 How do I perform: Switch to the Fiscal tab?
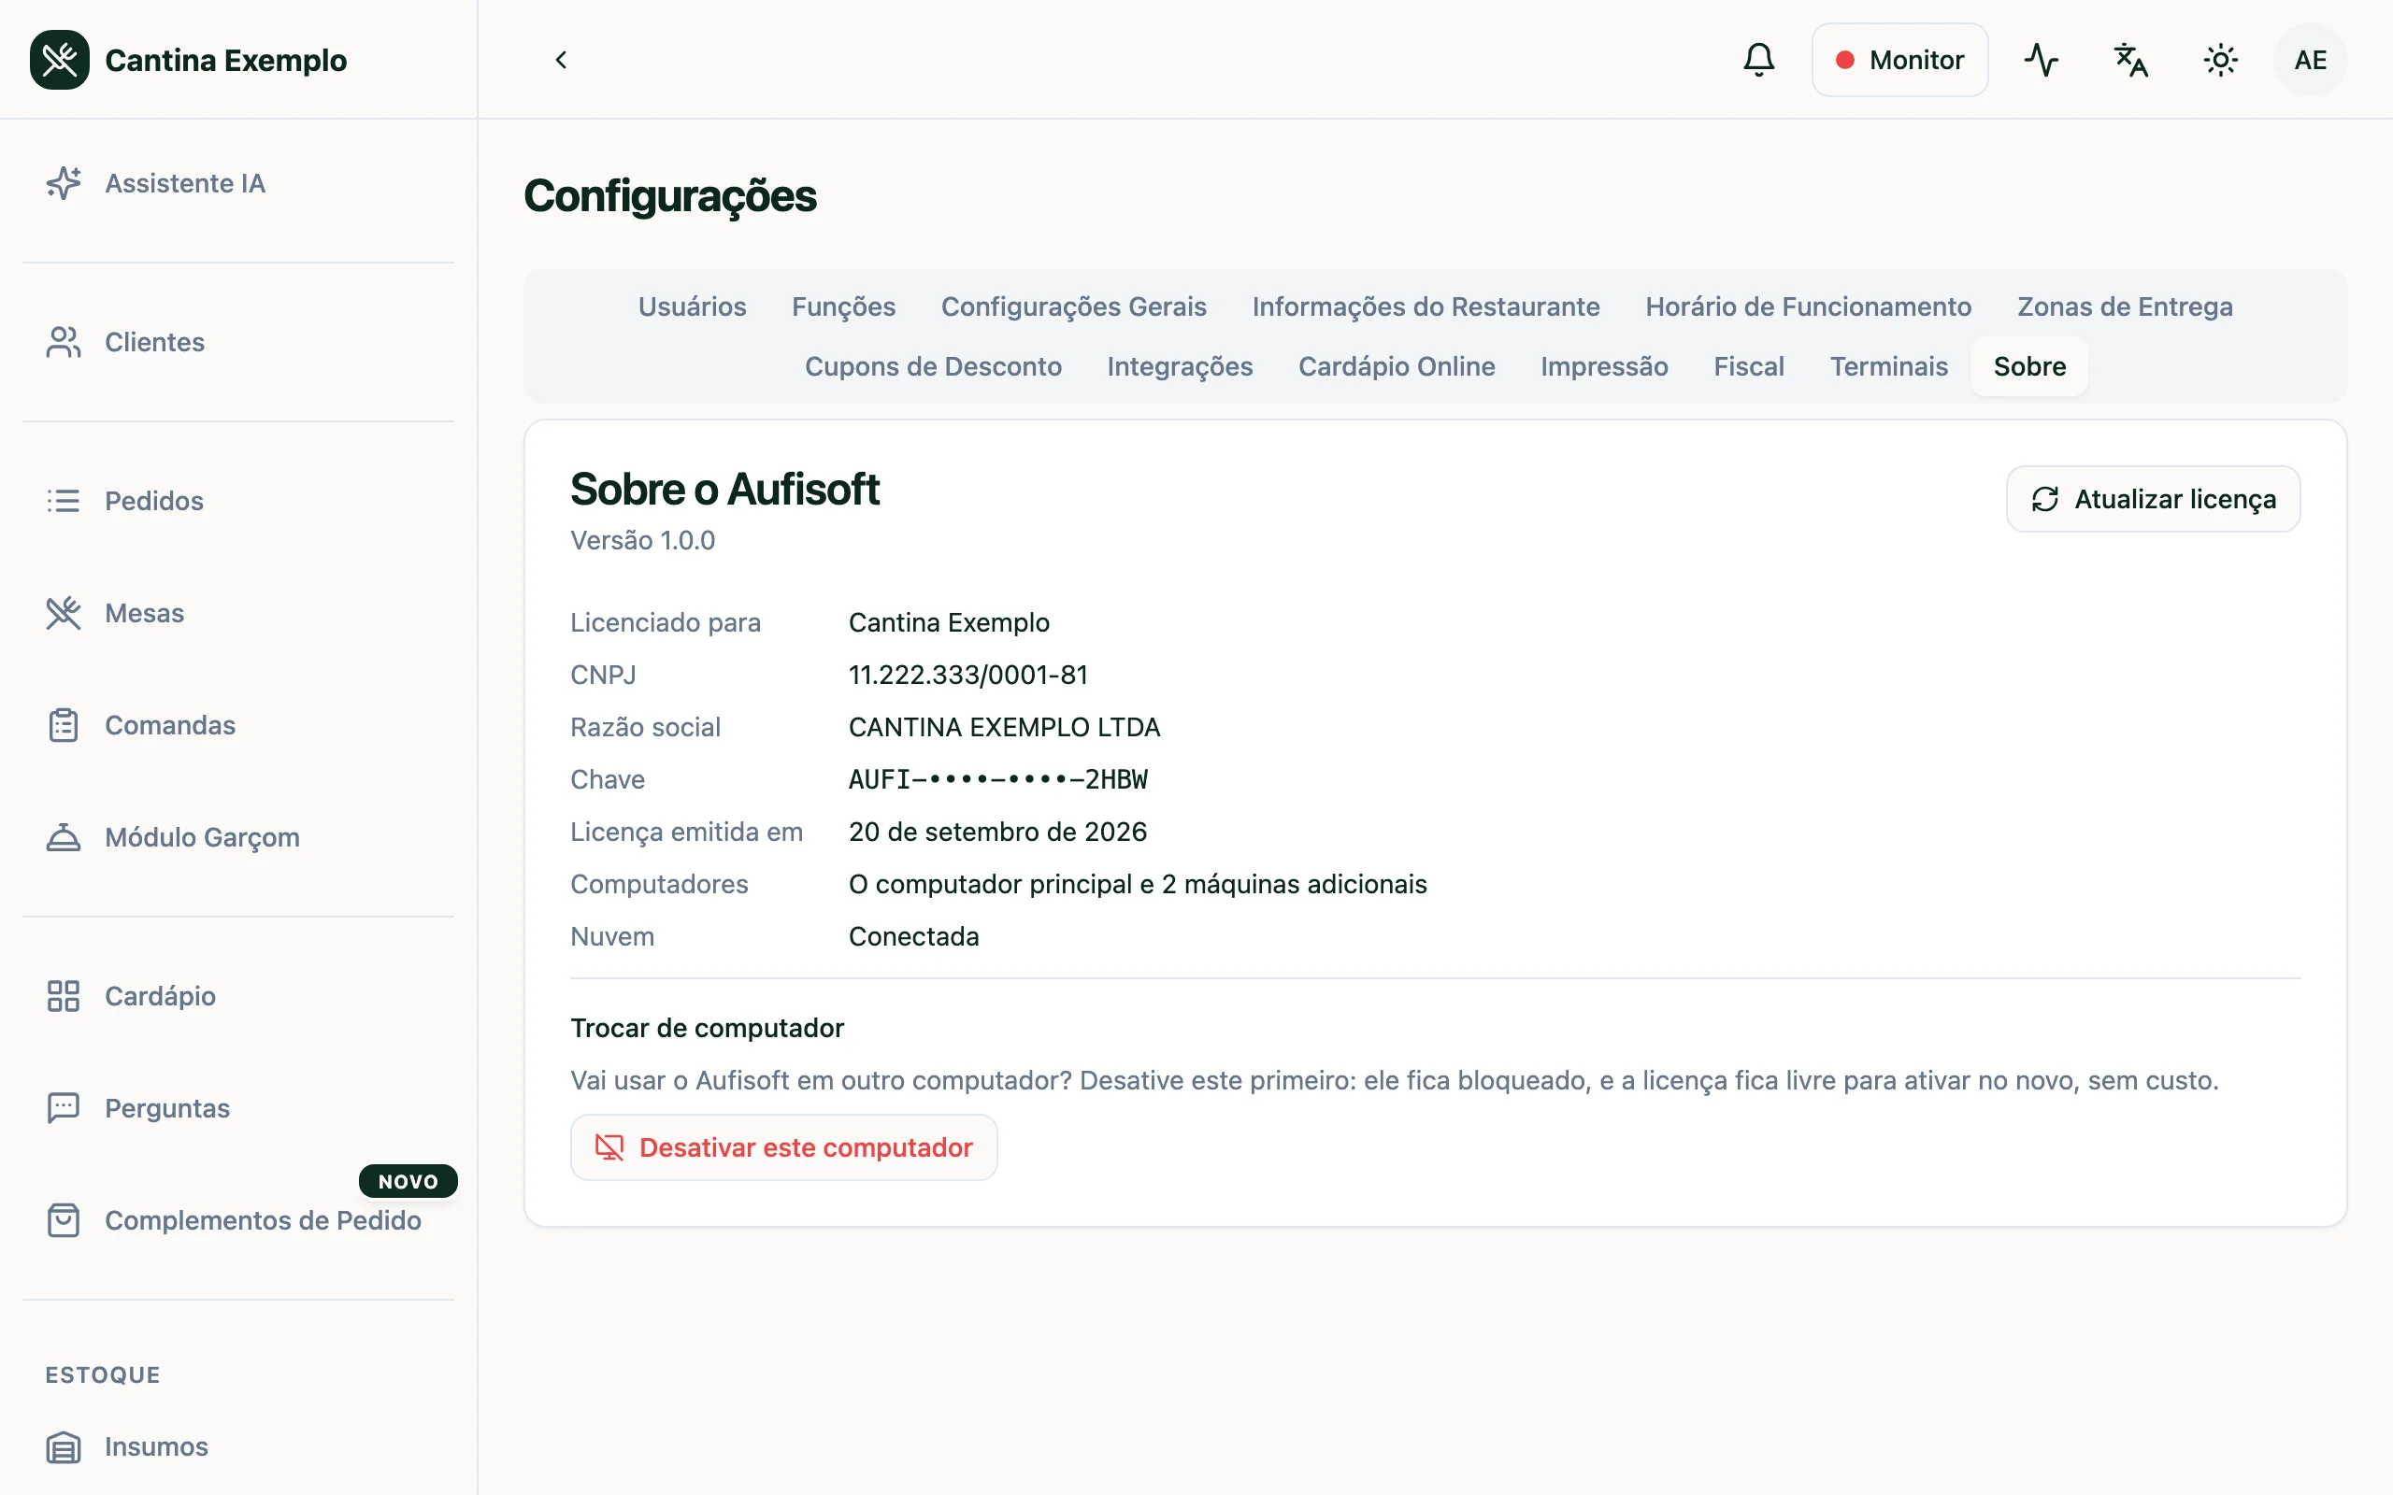tap(1748, 367)
